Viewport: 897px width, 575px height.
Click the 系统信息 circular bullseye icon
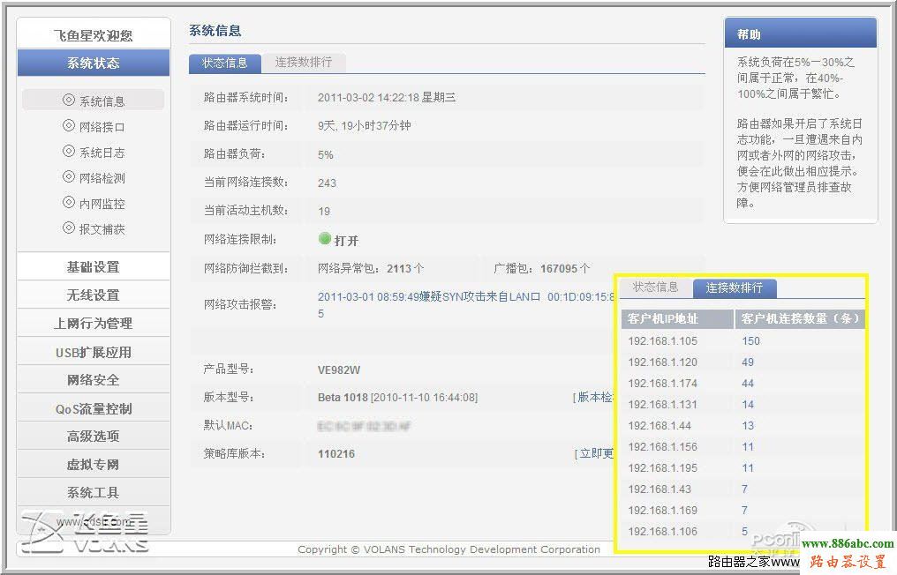tap(68, 100)
